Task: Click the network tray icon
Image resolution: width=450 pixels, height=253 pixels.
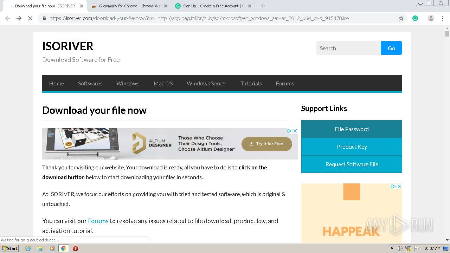Action: (x=408, y=248)
